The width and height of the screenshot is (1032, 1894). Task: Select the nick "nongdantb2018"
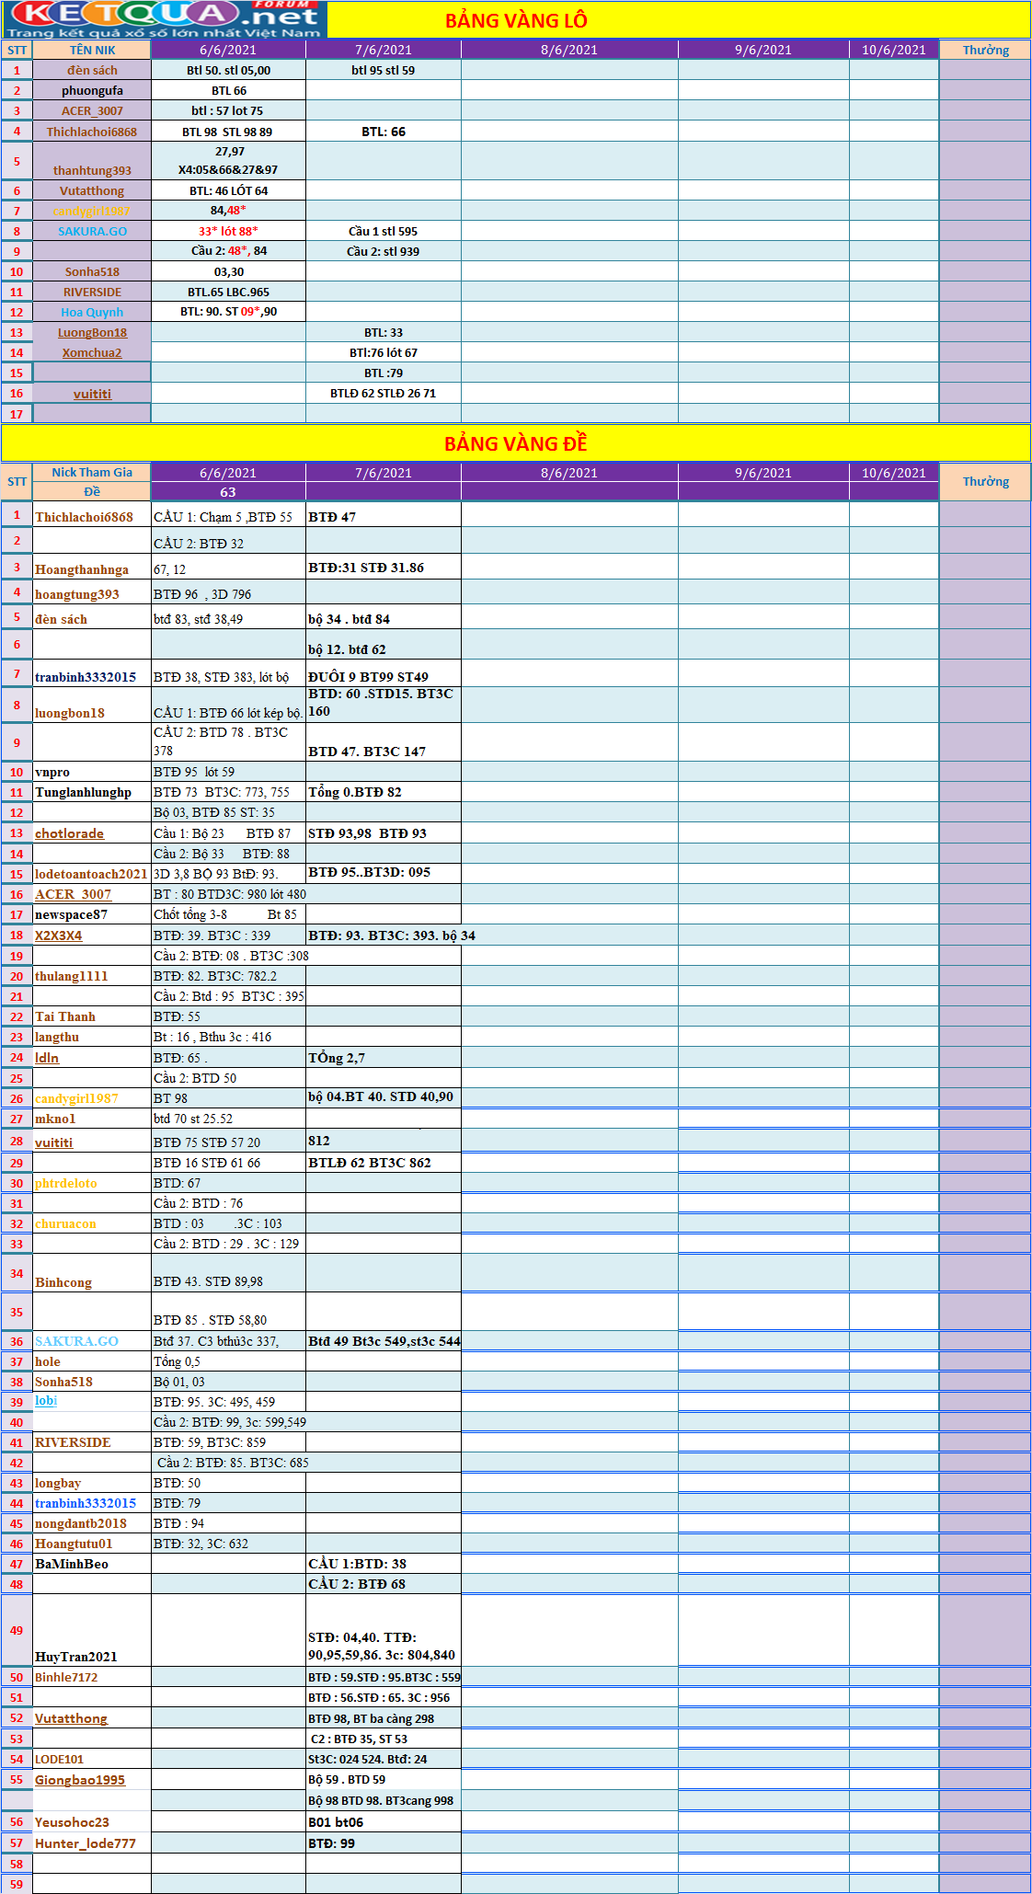pos(81,1523)
